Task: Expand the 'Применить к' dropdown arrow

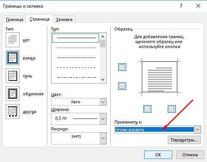Action: pyautogui.click(x=197, y=130)
